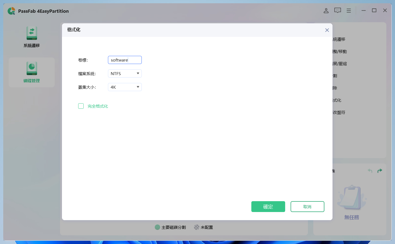Click the 取消 cancel button
Screen dimensions: 395x244
[x=307, y=207]
